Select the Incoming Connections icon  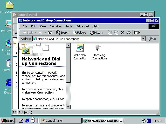click(x=99, y=52)
